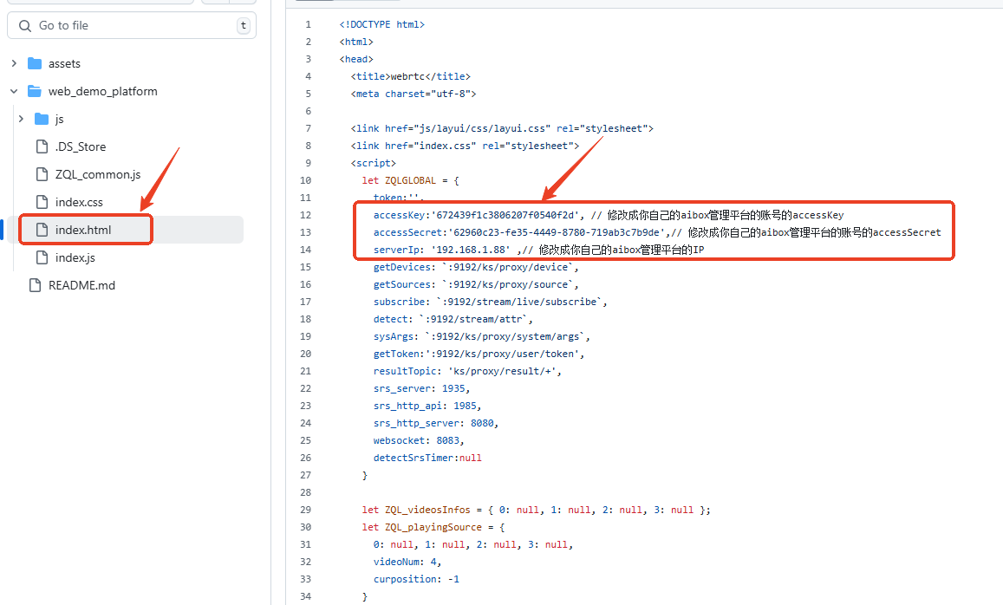Expand the js folder chevron

pyautogui.click(x=21, y=119)
